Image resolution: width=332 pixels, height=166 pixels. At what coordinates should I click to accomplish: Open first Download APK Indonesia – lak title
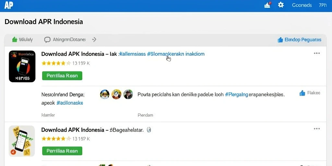(x=79, y=54)
